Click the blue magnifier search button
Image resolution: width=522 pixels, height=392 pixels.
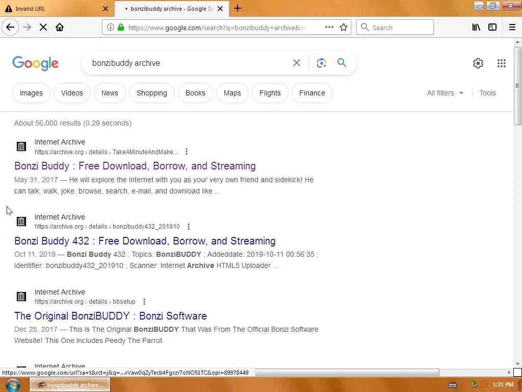(342, 62)
